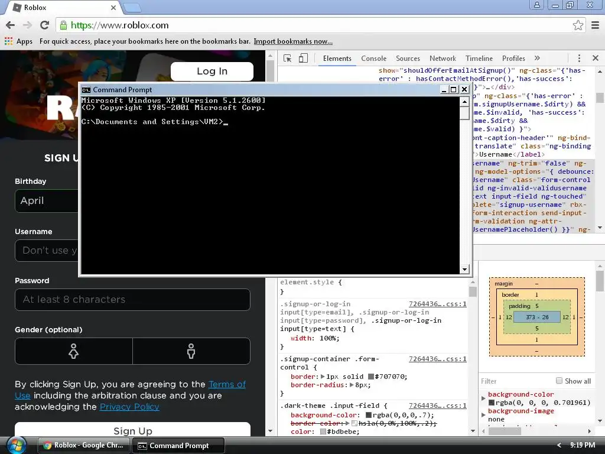Click the Username input field
The height and width of the screenshot is (454, 605).
click(x=47, y=251)
